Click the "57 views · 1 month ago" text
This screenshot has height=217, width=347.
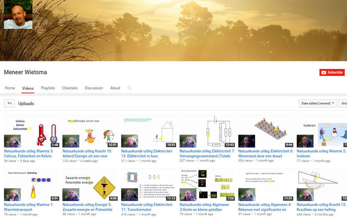point(255,214)
